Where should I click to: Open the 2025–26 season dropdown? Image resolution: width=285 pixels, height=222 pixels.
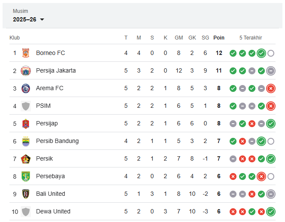click(29, 19)
